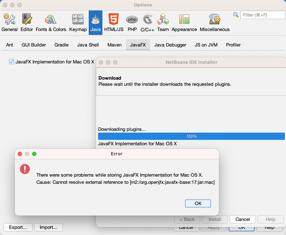This screenshot has height=235, width=286.
Task: Open the Editor options category
Action: pyautogui.click(x=27, y=23)
